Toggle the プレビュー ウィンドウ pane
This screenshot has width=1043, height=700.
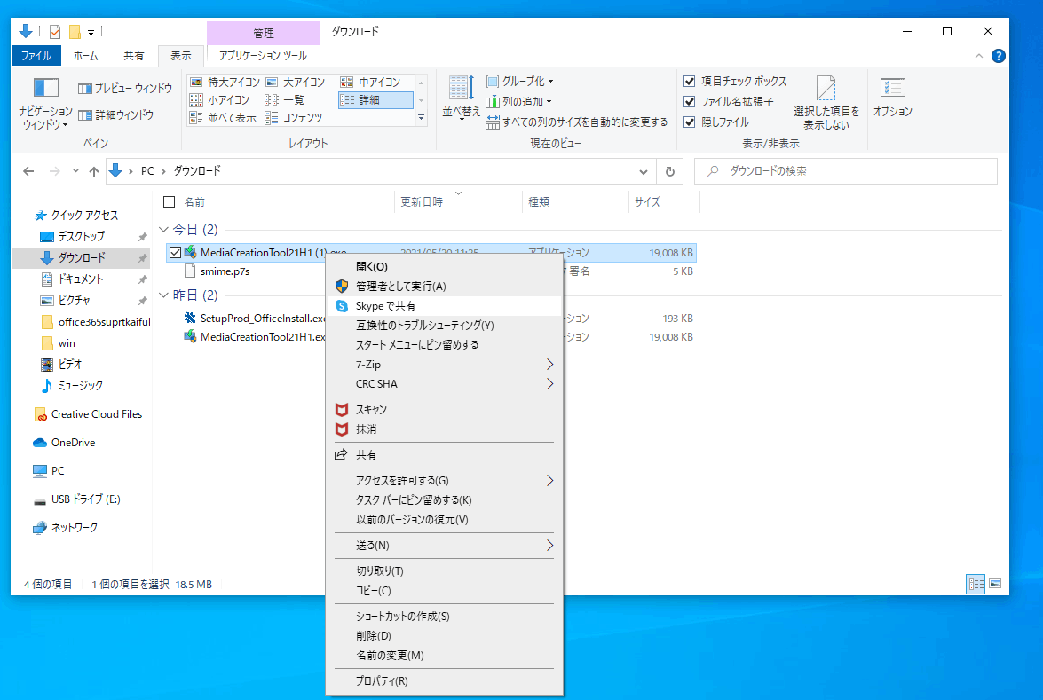pyautogui.click(x=125, y=89)
